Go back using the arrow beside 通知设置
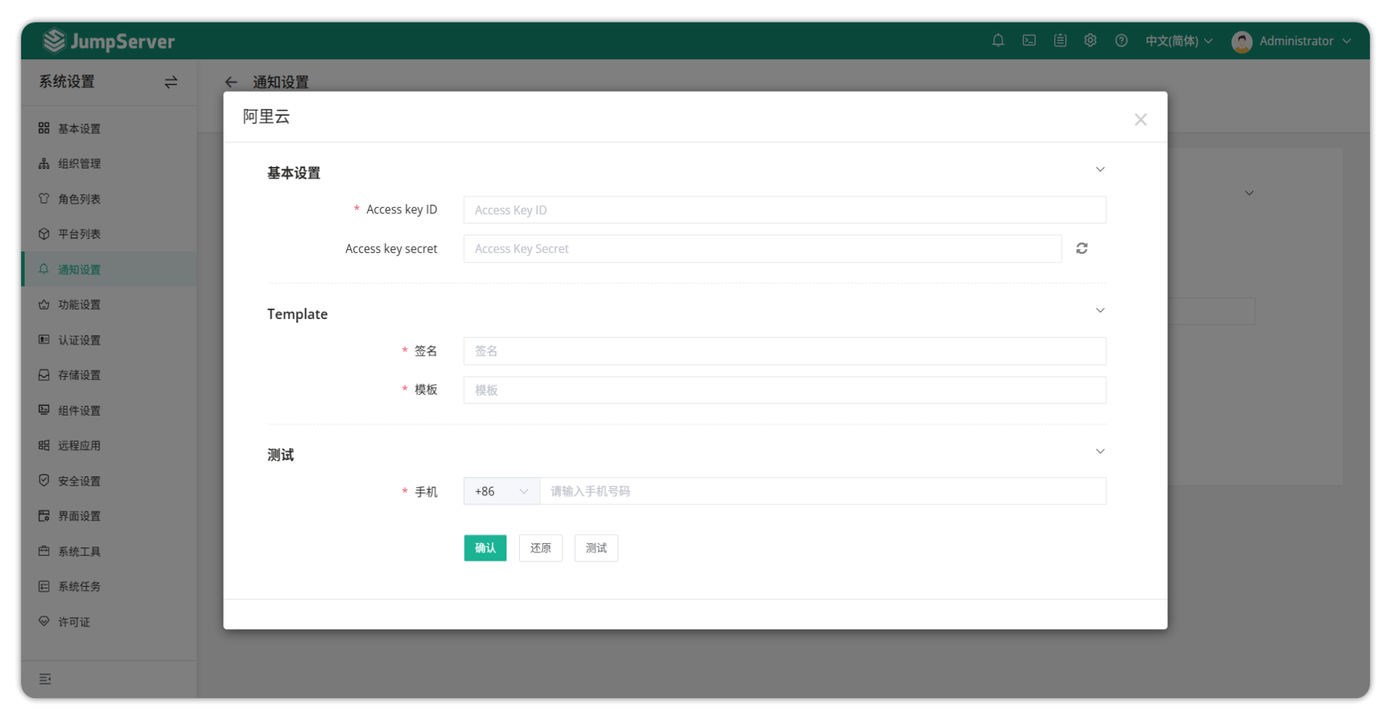The width and height of the screenshot is (1391, 713). tap(231, 82)
